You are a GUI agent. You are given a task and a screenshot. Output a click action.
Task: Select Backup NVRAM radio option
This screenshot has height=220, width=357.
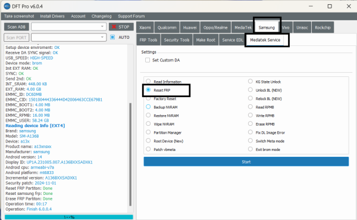pyautogui.click(x=148, y=107)
